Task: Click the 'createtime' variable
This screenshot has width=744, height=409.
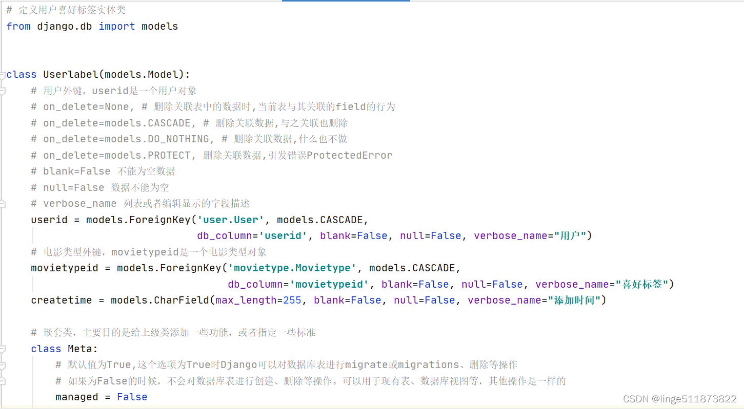Action: point(62,300)
